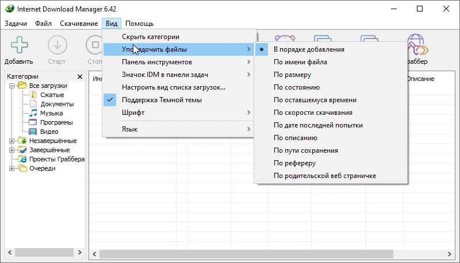
Task: Click the Старт download arrow icon
Action: pos(57,45)
